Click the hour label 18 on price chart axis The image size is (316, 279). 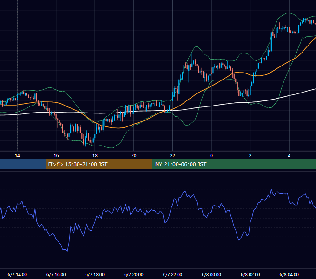(95, 156)
